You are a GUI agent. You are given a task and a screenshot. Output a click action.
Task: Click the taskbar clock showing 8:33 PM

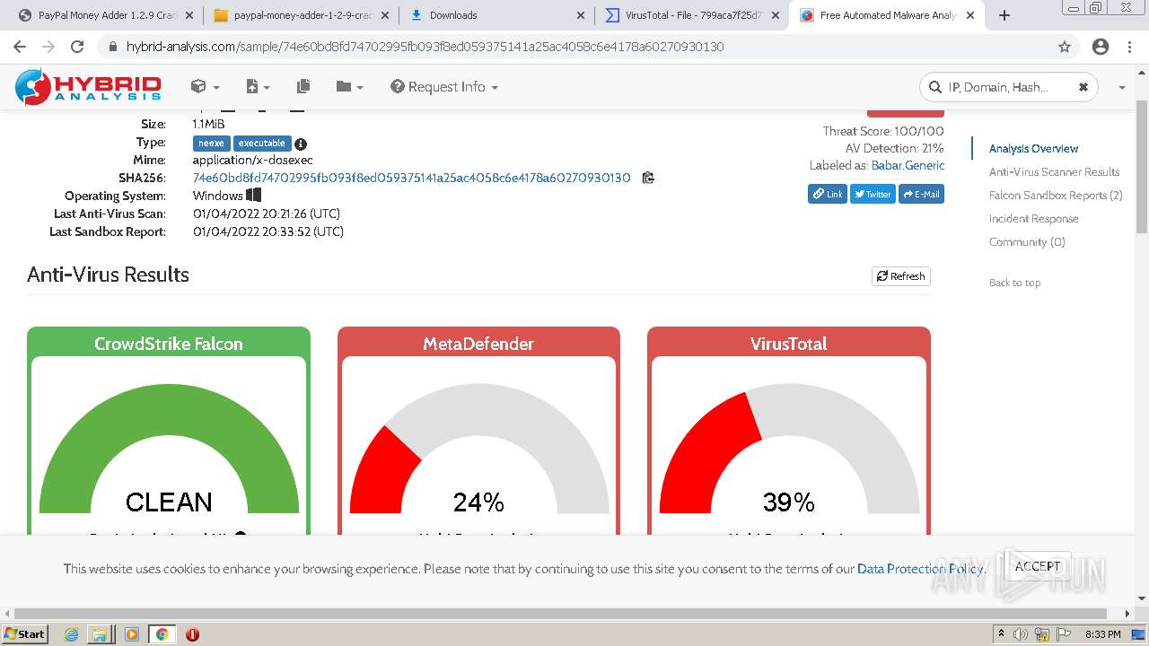(1102, 634)
